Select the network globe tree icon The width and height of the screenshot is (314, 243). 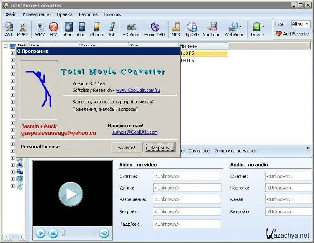pos(20,172)
